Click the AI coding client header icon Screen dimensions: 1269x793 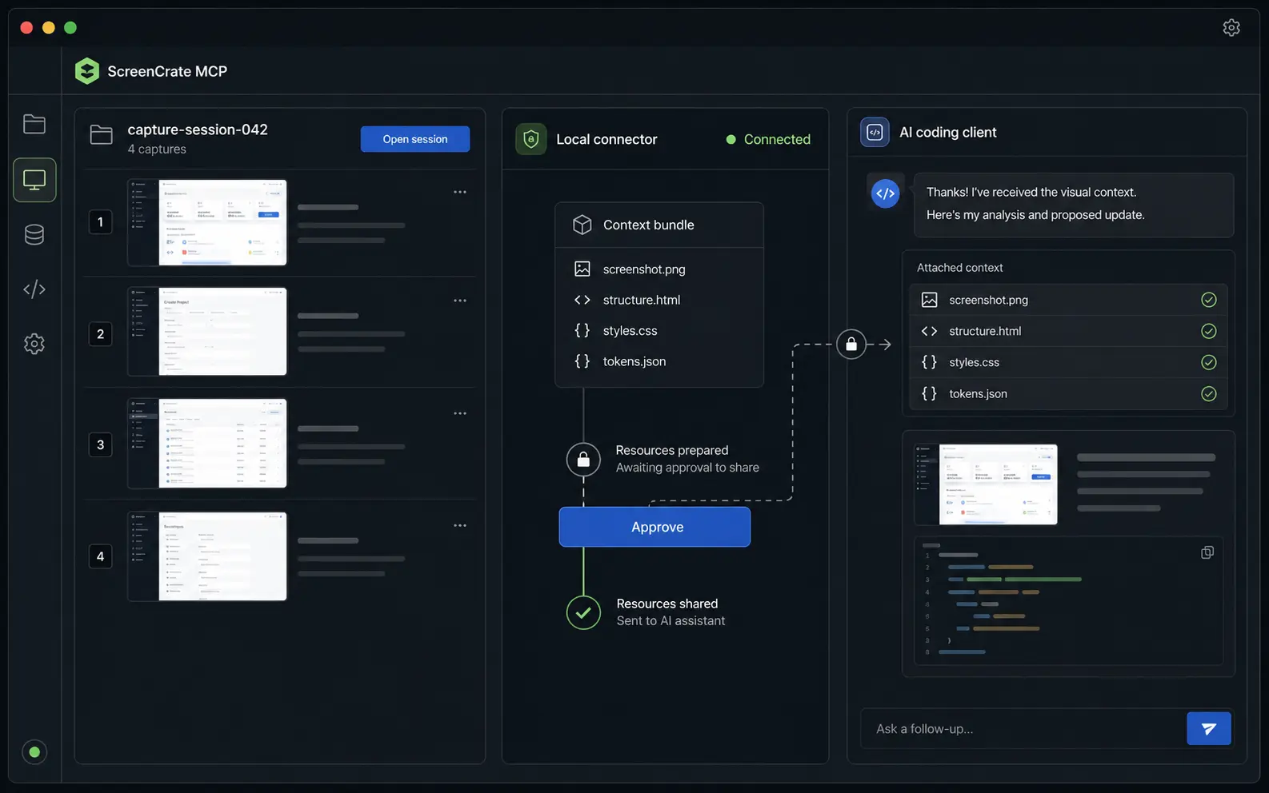click(x=875, y=132)
